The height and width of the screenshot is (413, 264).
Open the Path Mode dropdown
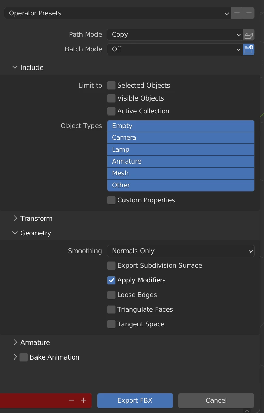coord(175,35)
